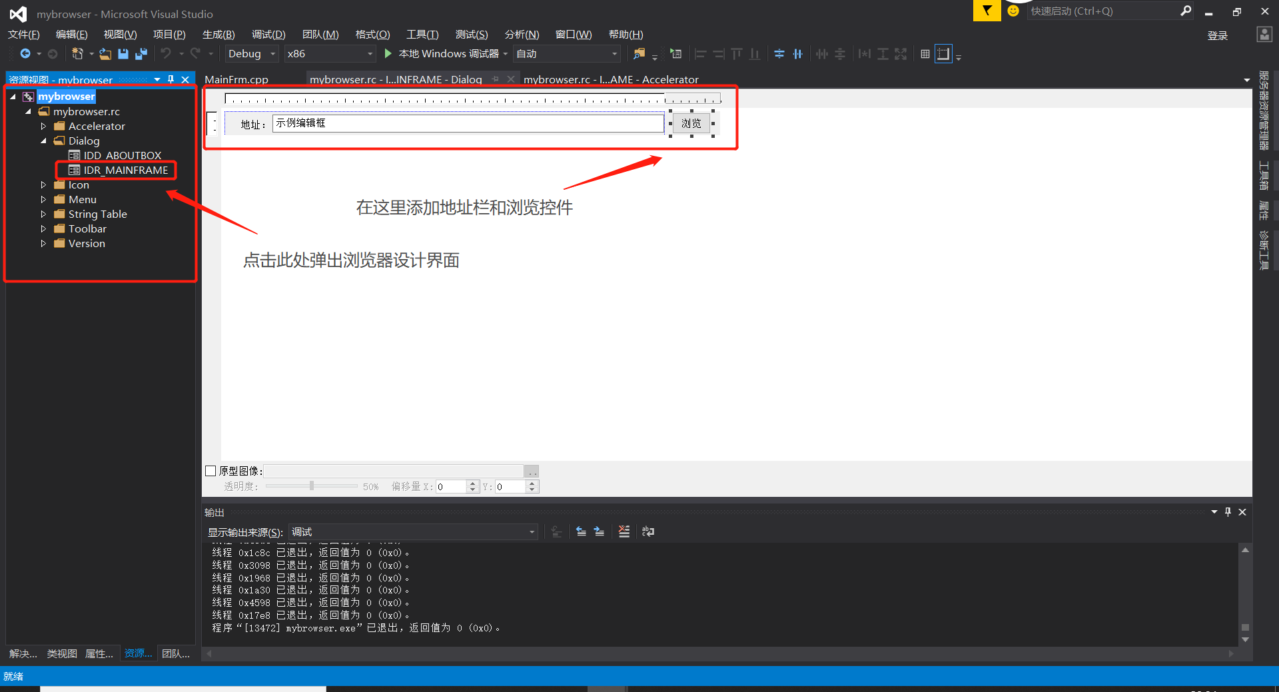Click the Align Rights toolbar icon
Screen dimensions: 1279x692
(x=718, y=54)
